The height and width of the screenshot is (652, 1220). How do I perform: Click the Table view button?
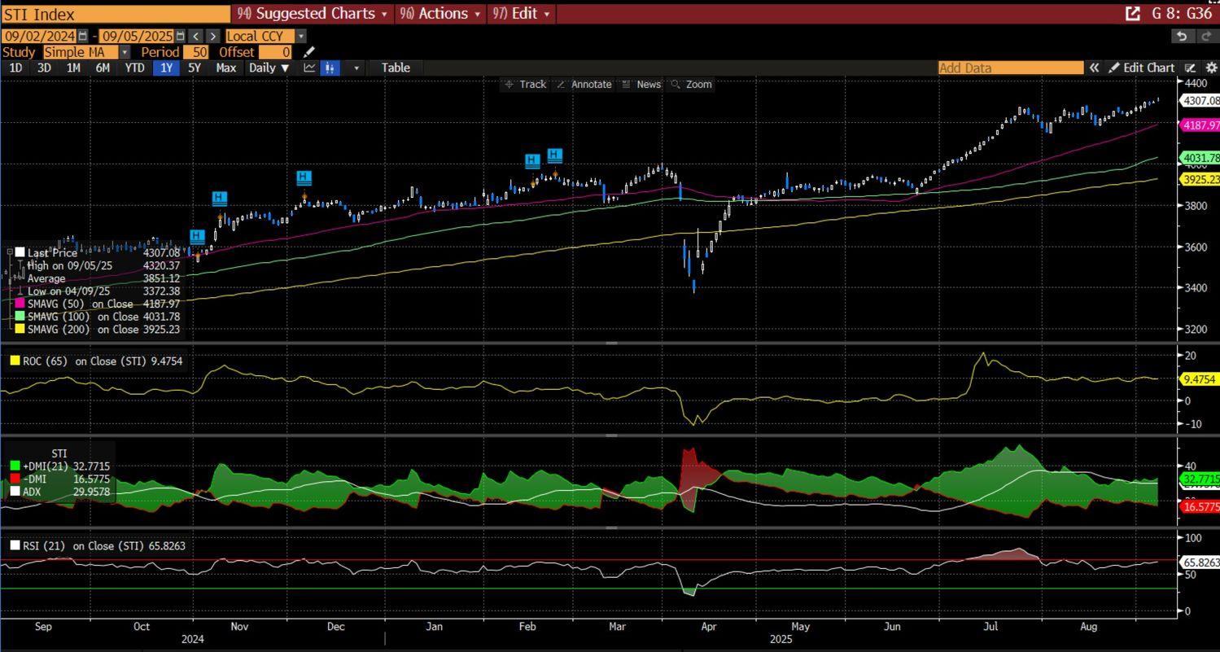click(x=396, y=68)
